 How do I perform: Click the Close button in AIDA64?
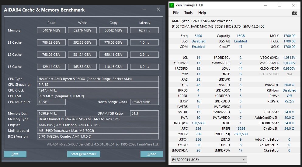point(151,154)
